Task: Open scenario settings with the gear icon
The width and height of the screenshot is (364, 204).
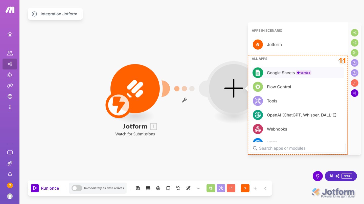Action: tap(158, 188)
